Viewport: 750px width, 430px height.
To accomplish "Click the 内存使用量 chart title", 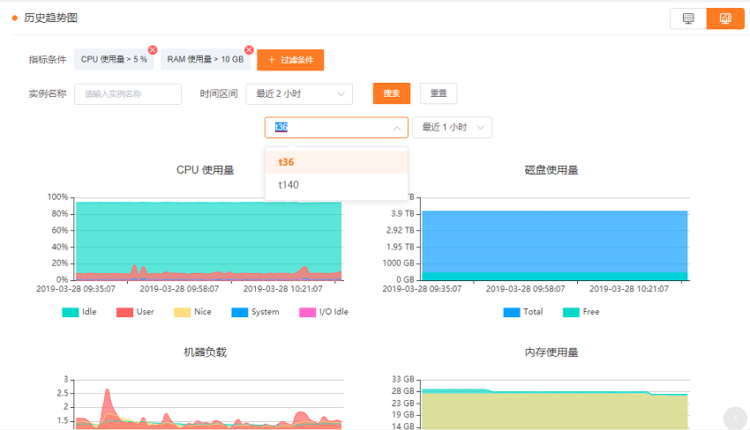I will (x=551, y=352).
